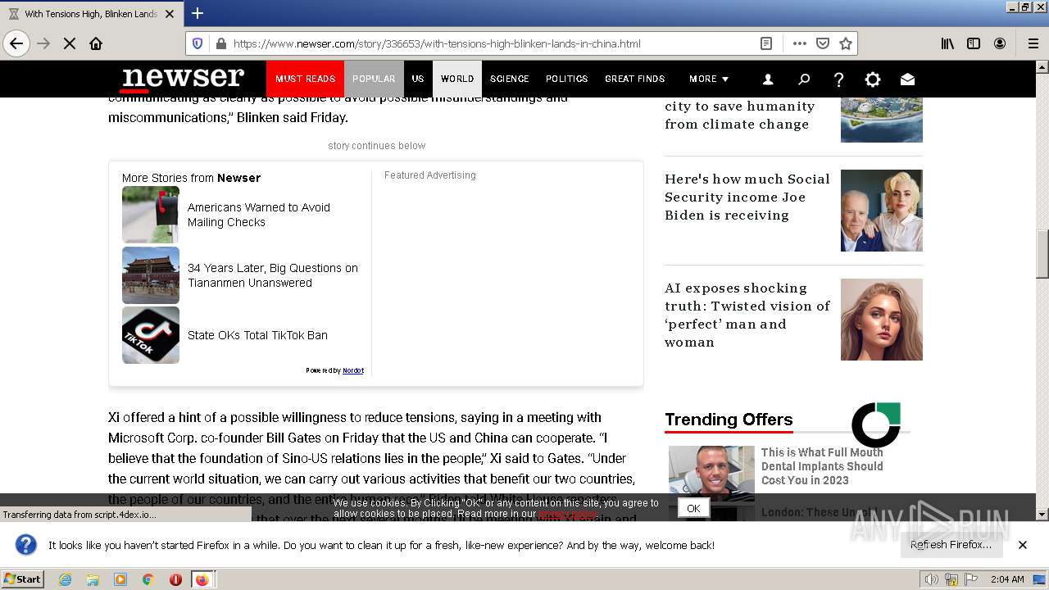Viewport: 1049px width, 590px height.
Task: Open the GREAT FINDS section
Action: (x=635, y=79)
